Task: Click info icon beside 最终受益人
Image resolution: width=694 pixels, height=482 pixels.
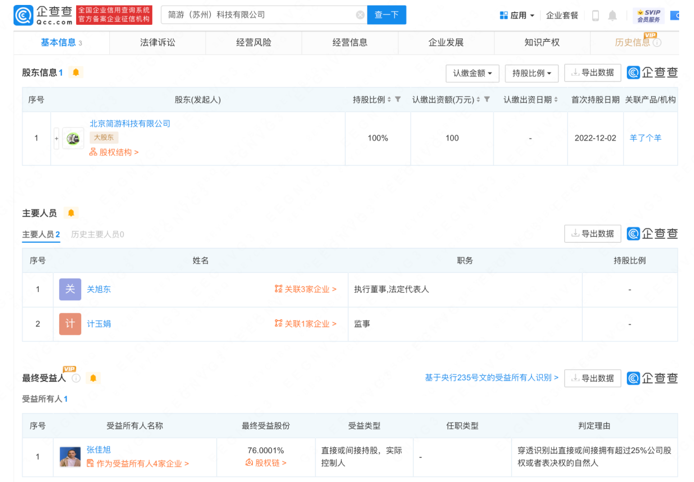Action: coord(76,378)
